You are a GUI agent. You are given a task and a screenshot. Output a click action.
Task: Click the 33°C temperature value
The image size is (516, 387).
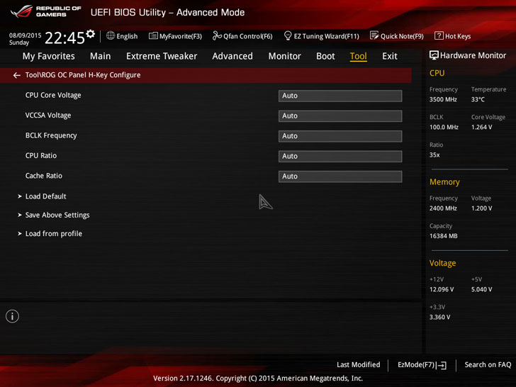click(x=478, y=99)
